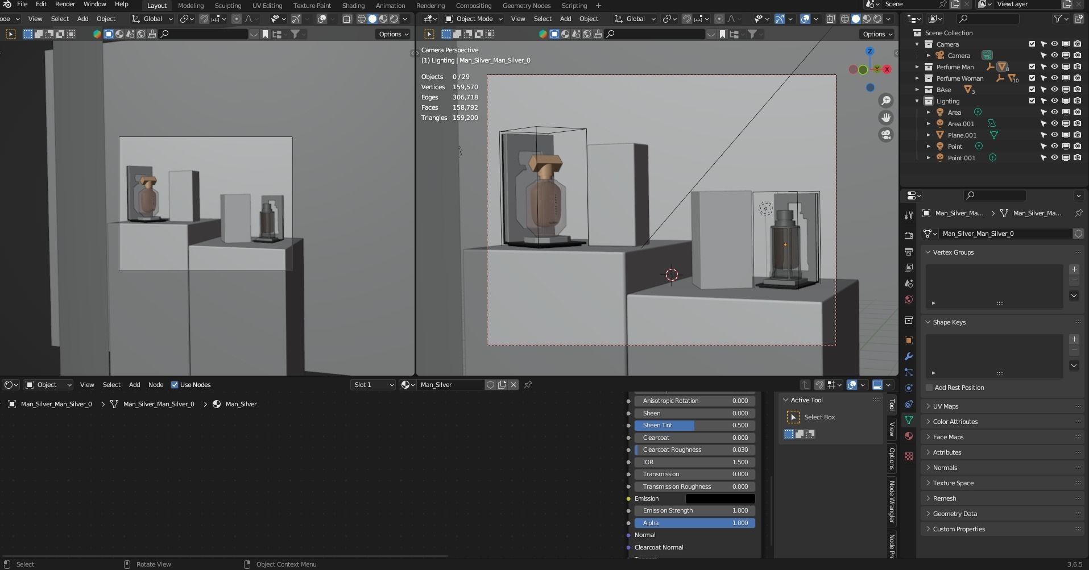Pin the node editor material
This screenshot has height=570, width=1089.
(x=528, y=385)
